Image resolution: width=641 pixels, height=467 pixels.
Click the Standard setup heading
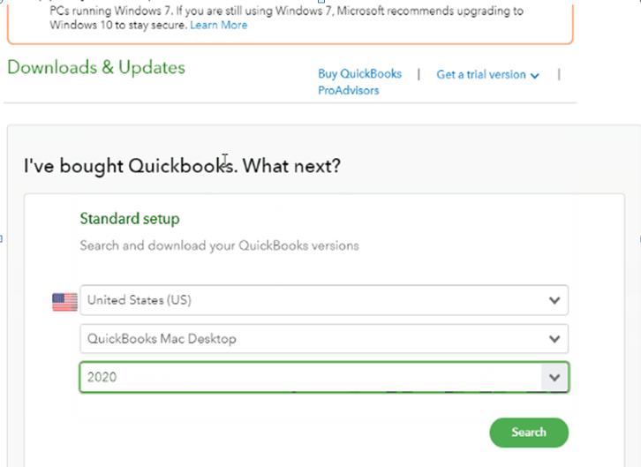pos(130,218)
